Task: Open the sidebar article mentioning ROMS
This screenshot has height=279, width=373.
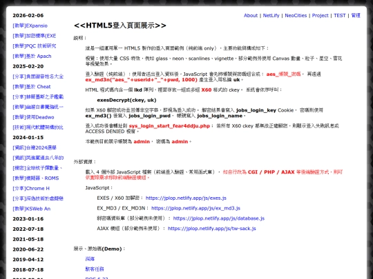Action: [x=36, y=178]
